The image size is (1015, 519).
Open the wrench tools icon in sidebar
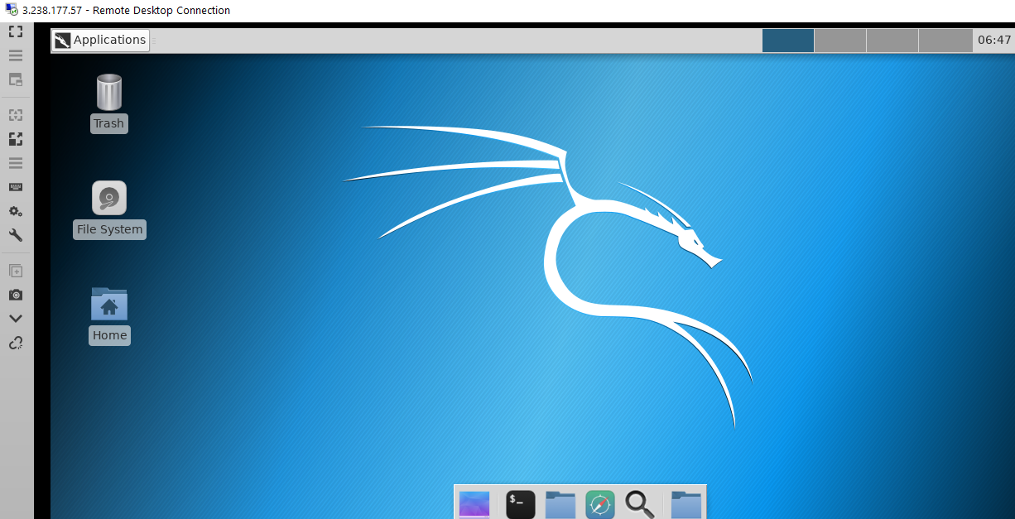pos(16,235)
